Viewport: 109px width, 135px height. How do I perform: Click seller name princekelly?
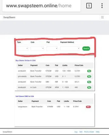coord(22,76)
